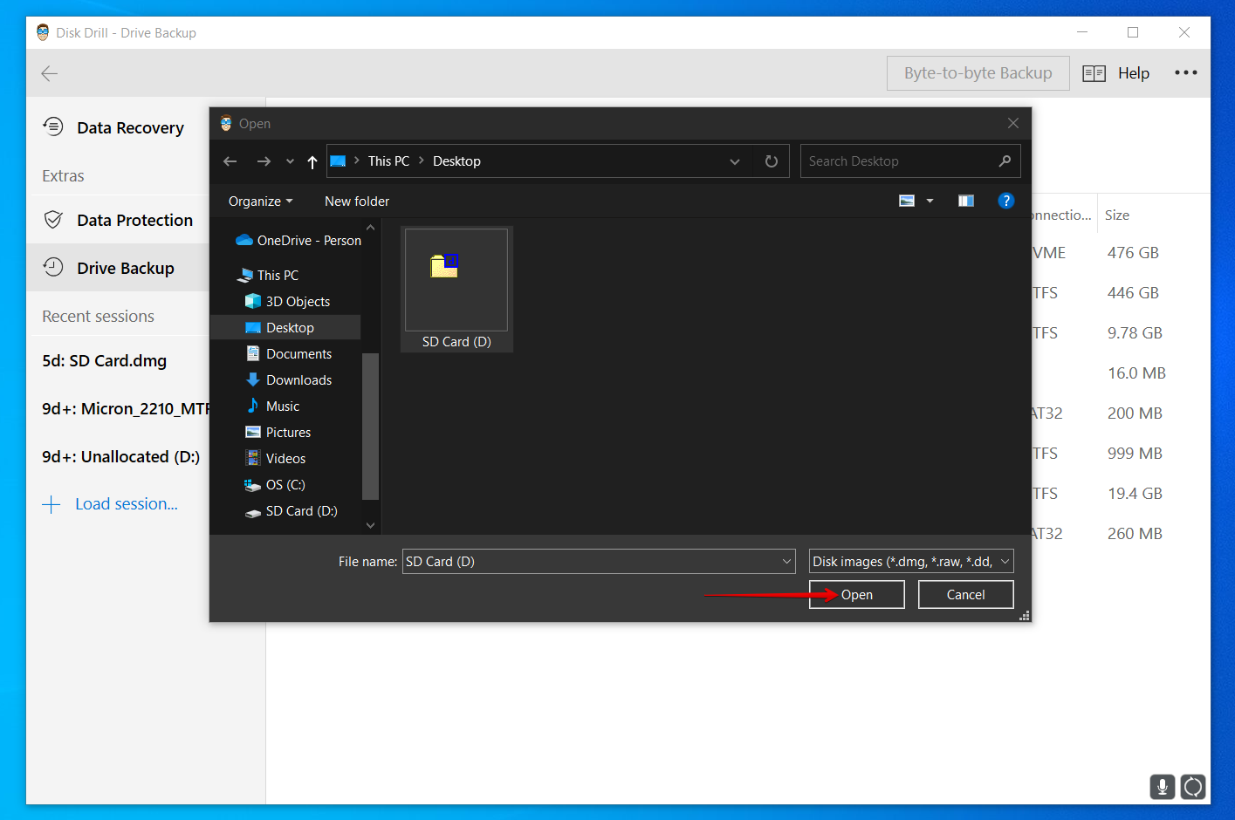The image size is (1235, 820).
Task: Expand the address bar history dropdown
Action: pyautogui.click(x=735, y=161)
